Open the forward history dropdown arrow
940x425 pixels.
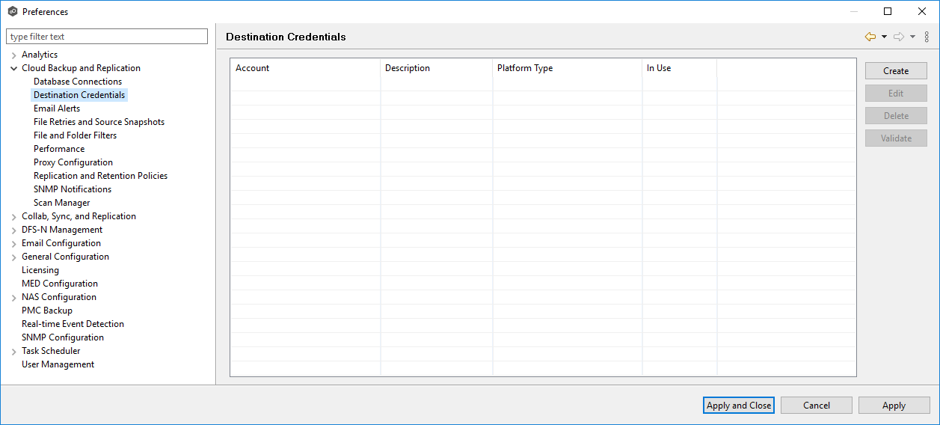pos(912,37)
